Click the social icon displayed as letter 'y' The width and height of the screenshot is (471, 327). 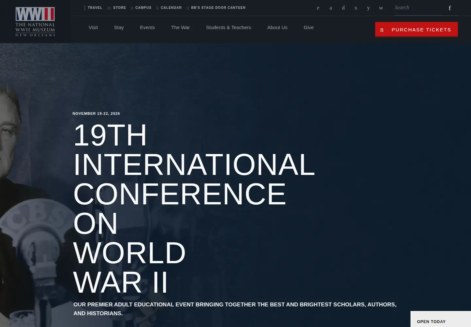(x=368, y=8)
